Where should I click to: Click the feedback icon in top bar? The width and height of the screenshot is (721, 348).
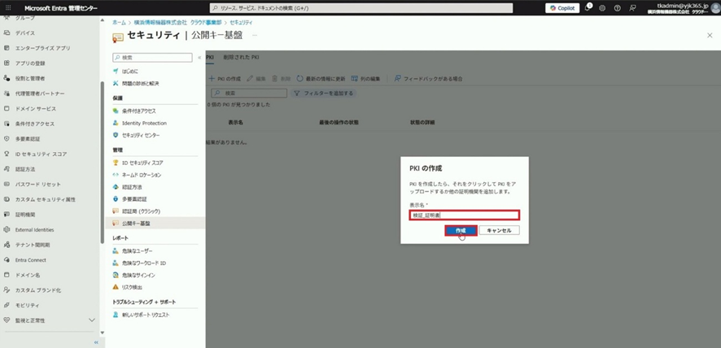pos(633,7)
